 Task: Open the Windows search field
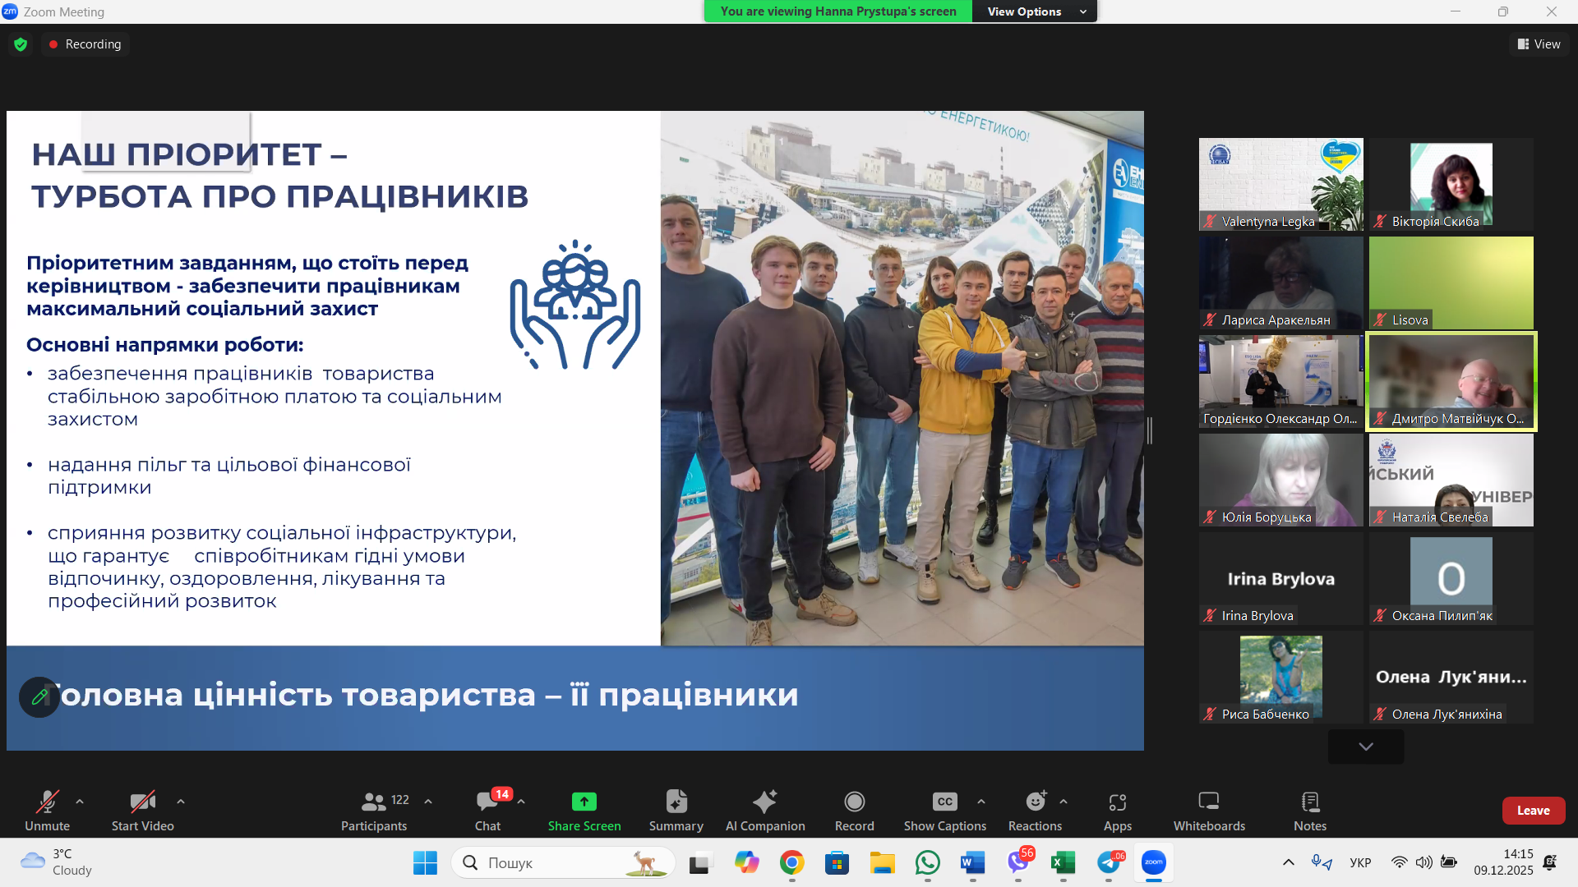pyautogui.click(x=563, y=862)
